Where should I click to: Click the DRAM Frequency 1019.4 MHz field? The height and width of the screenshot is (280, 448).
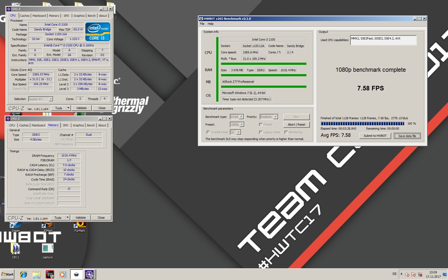click(x=69, y=155)
